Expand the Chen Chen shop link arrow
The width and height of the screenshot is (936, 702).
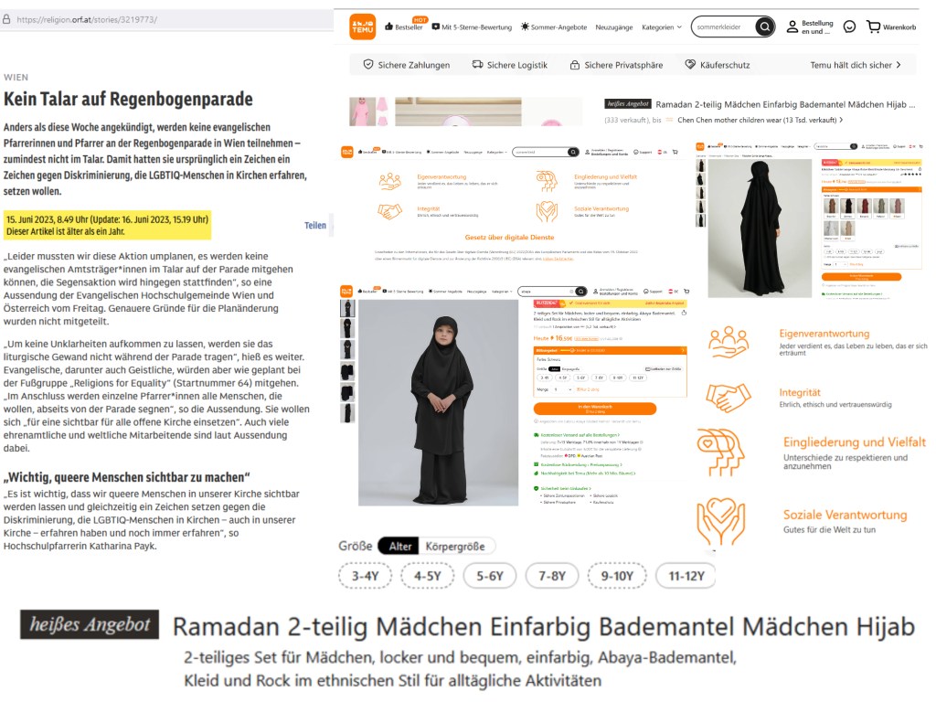click(841, 120)
